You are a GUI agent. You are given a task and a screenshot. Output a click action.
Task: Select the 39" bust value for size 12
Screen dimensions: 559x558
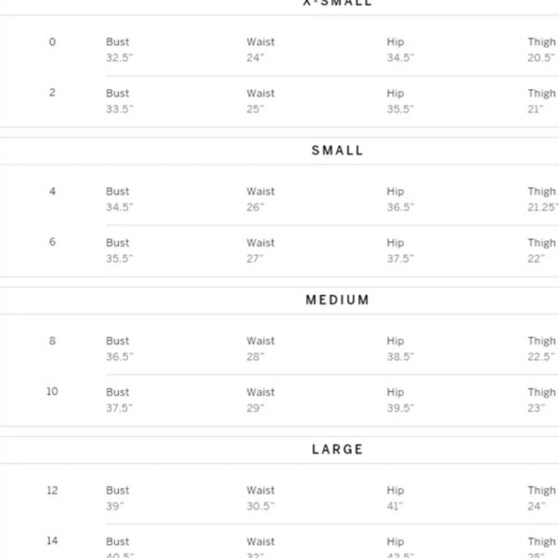pyautogui.click(x=115, y=506)
